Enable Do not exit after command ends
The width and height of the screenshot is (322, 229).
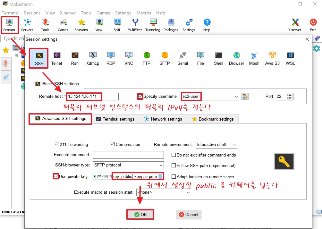174,155
